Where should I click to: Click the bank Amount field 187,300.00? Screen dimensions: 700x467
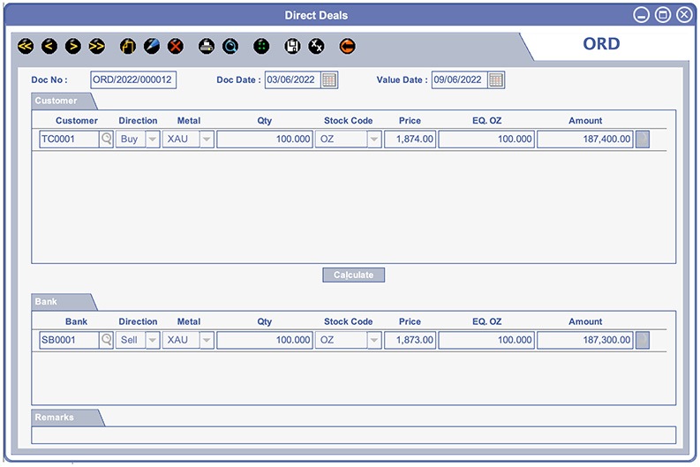585,340
